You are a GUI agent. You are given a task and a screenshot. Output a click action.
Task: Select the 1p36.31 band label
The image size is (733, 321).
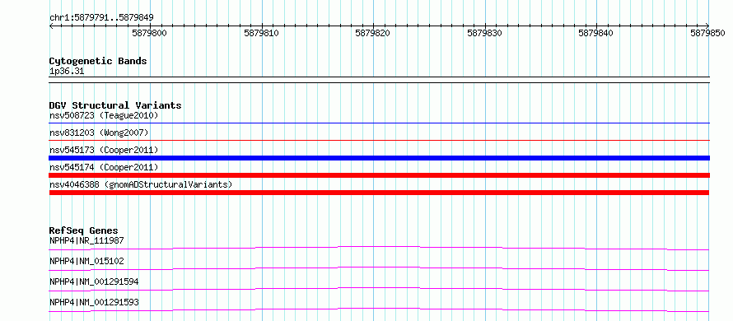tap(67, 72)
